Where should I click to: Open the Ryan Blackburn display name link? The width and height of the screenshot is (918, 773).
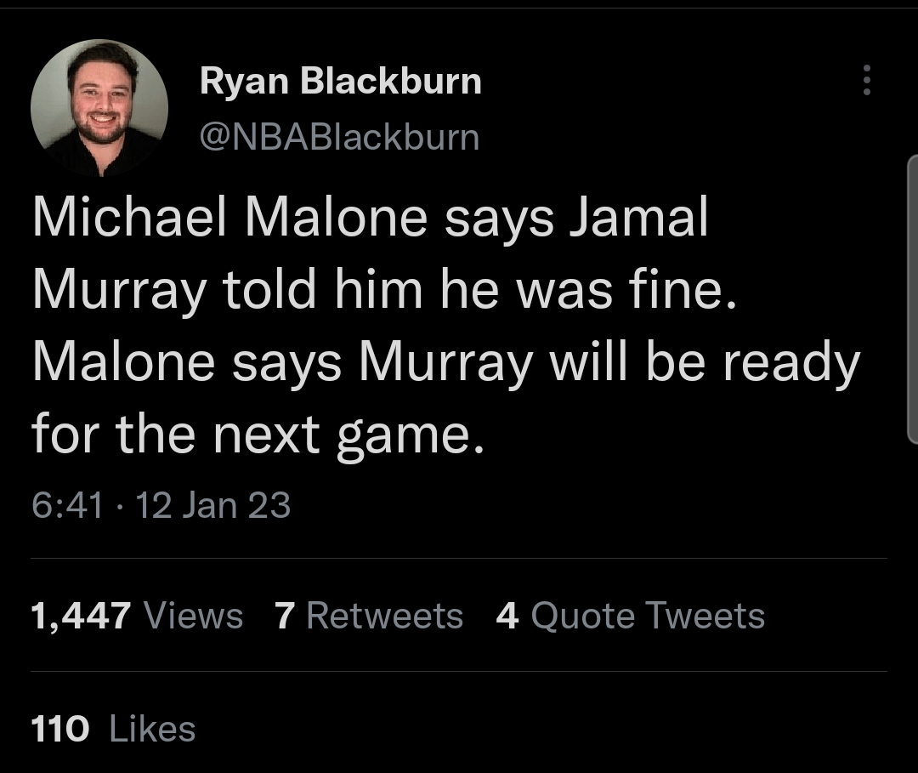click(x=340, y=82)
